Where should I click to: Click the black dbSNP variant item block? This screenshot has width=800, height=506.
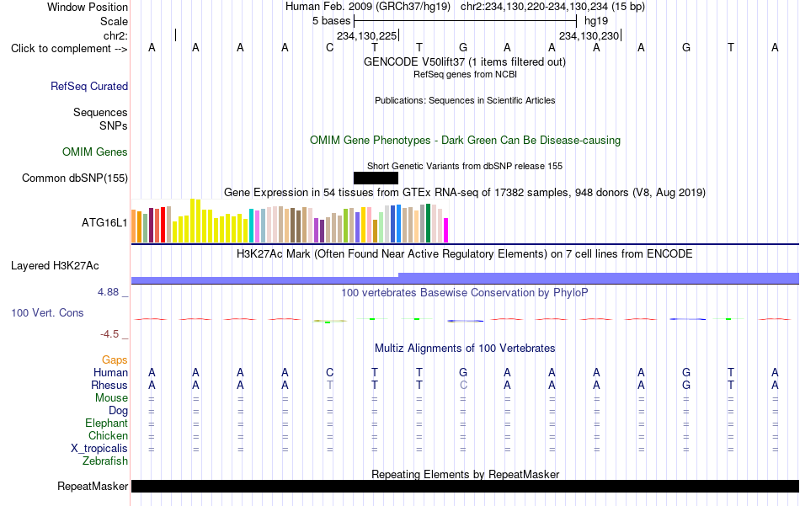(376, 178)
